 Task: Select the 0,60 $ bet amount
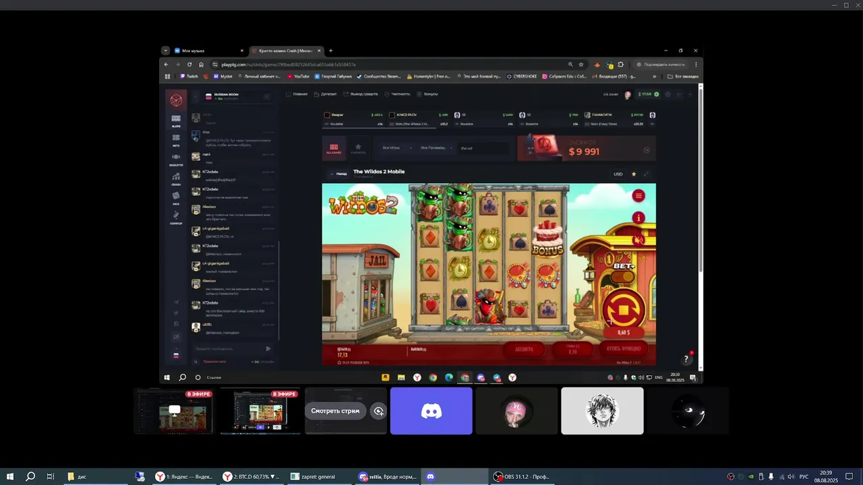pyautogui.click(x=623, y=332)
